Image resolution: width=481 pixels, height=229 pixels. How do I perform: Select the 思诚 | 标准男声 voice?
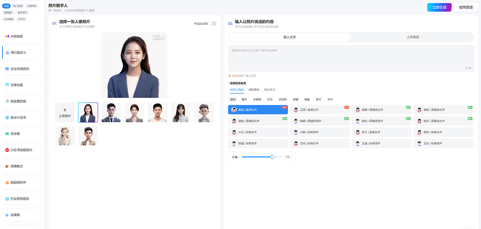[258, 143]
